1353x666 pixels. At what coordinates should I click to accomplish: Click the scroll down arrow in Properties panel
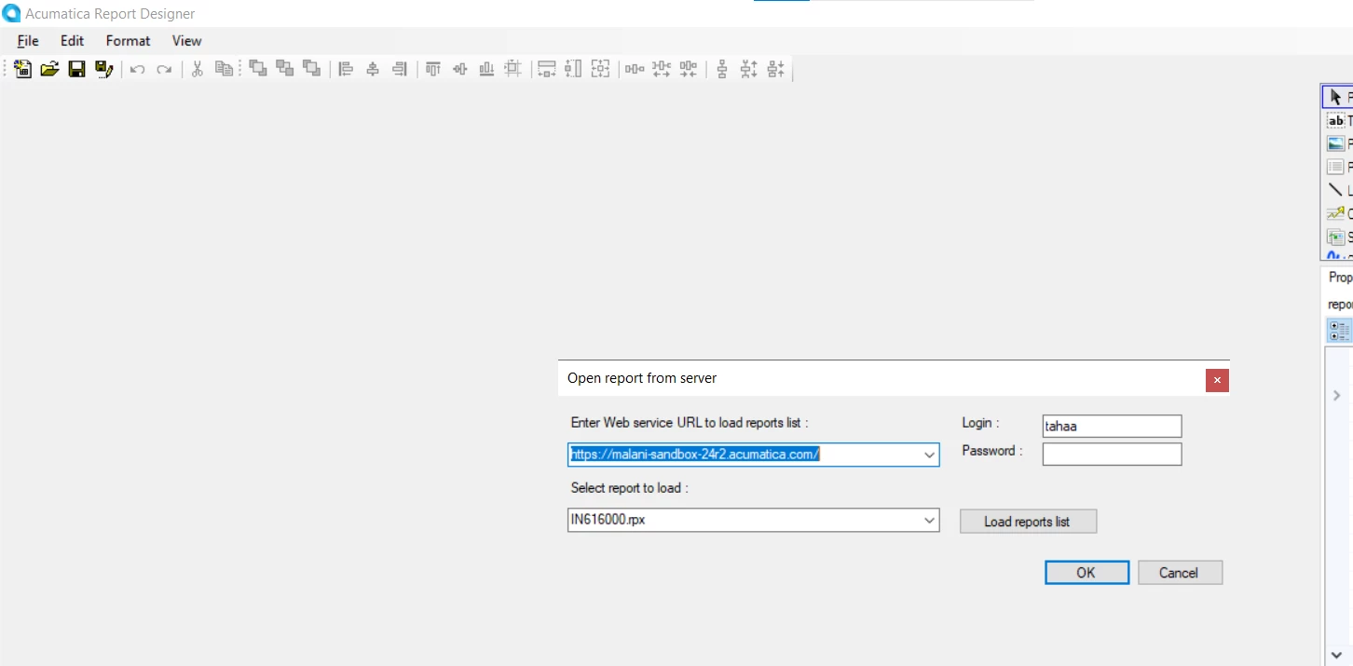click(1336, 655)
